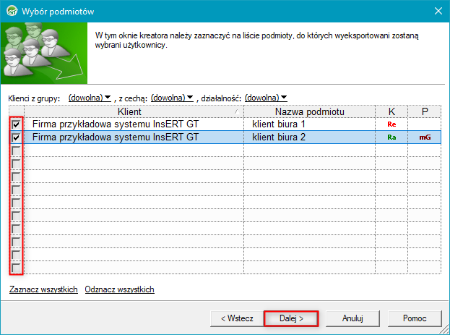The width and height of the screenshot is (450, 335).
Task: Click the green Ra icon in K column
Action: pos(391,137)
